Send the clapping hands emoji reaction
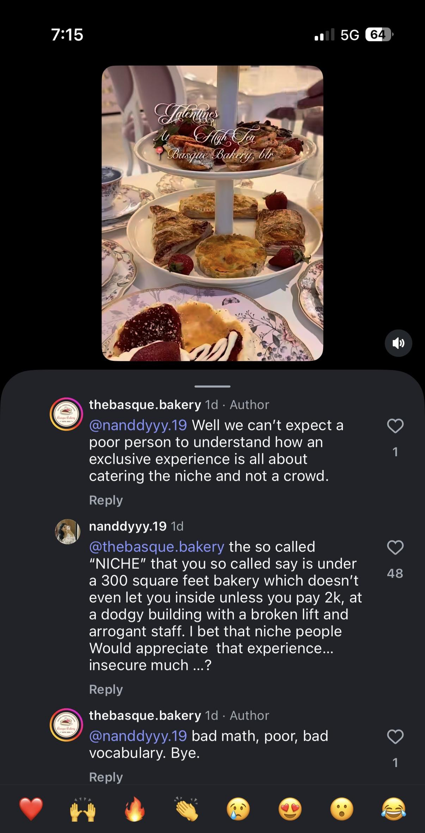The height and width of the screenshot is (833, 425). pyautogui.click(x=186, y=809)
